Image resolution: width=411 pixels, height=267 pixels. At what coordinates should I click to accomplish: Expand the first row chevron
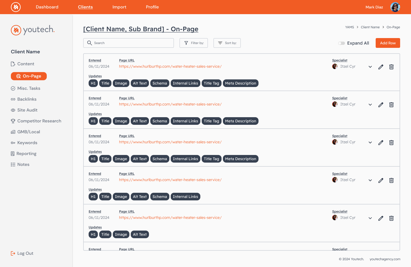(370, 67)
